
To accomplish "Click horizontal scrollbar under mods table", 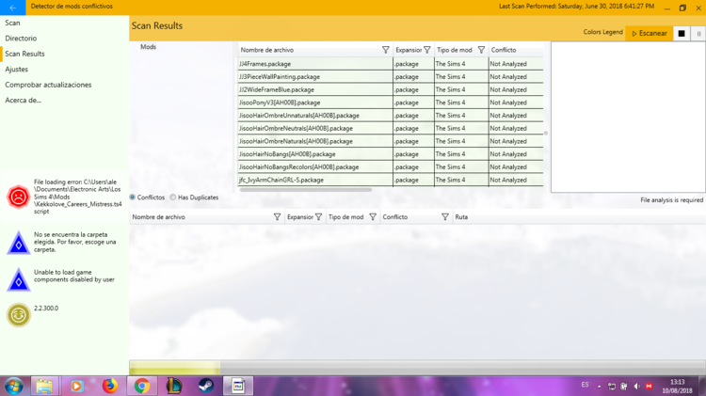I will [x=306, y=190].
